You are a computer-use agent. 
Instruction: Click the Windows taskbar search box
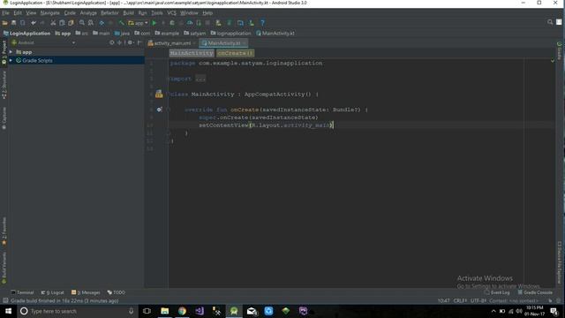coord(77,311)
